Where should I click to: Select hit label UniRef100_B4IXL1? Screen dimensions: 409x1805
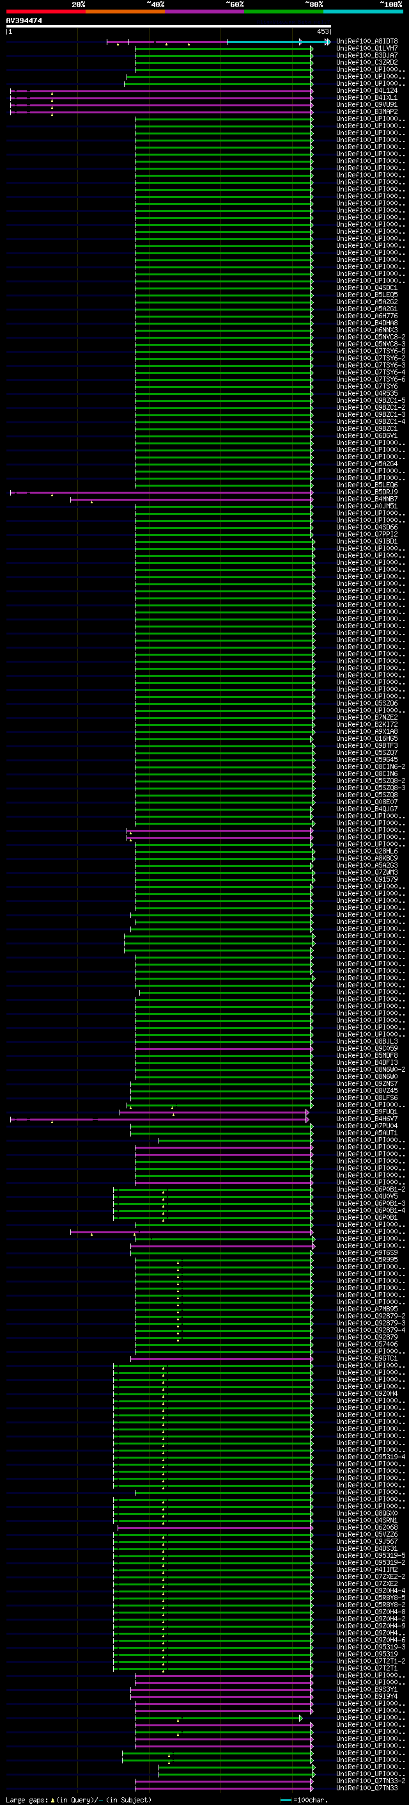[x=367, y=97]
